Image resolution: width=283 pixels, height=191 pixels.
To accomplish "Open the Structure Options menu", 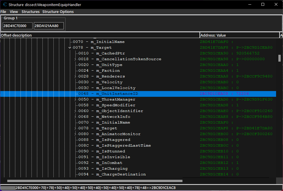I will 58,12.
